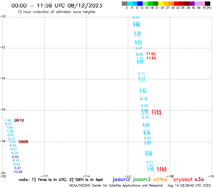
Task: Click the '-114' longitude axis label
Action: tap(86, 176)
